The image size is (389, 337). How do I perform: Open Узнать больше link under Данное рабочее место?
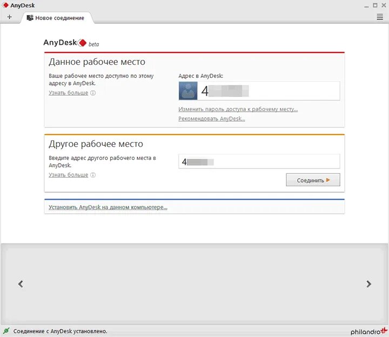(69, 93)
